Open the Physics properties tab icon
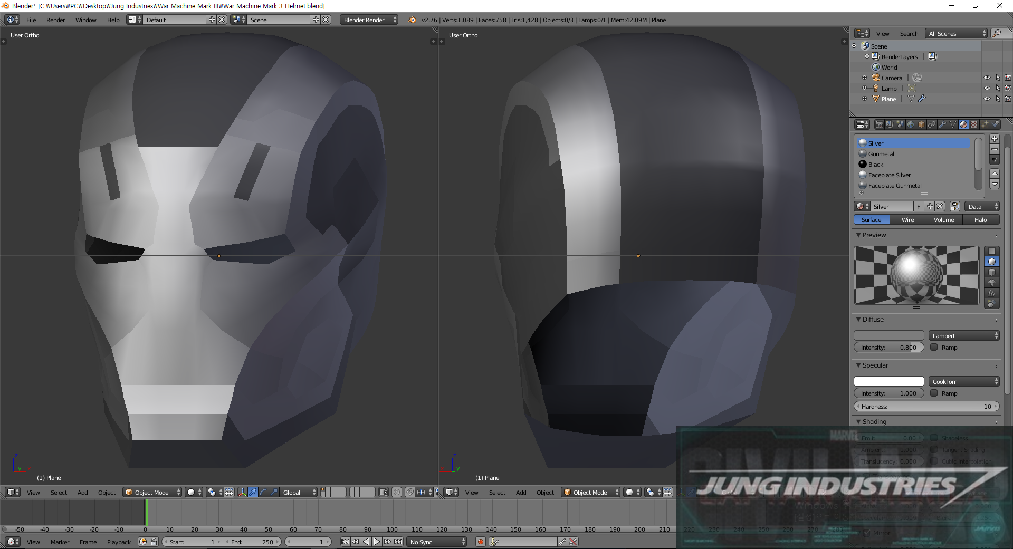1013x549 pixels. [x=995, y=124]
